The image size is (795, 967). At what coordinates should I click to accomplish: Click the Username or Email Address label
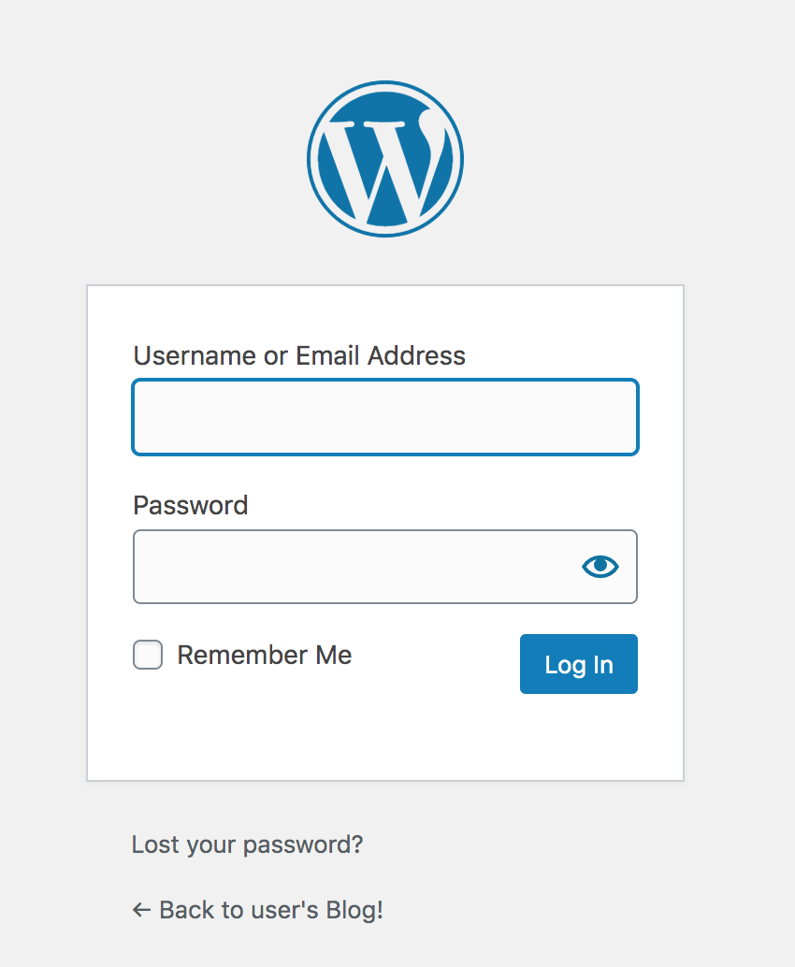(299, 355)
